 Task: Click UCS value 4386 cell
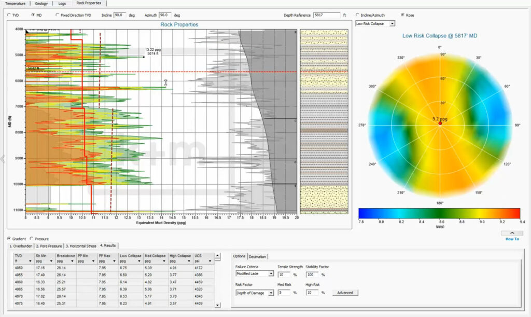click(x=203, y=275)
